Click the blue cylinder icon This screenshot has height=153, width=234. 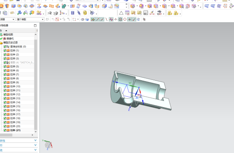click(x=73, y=13)
